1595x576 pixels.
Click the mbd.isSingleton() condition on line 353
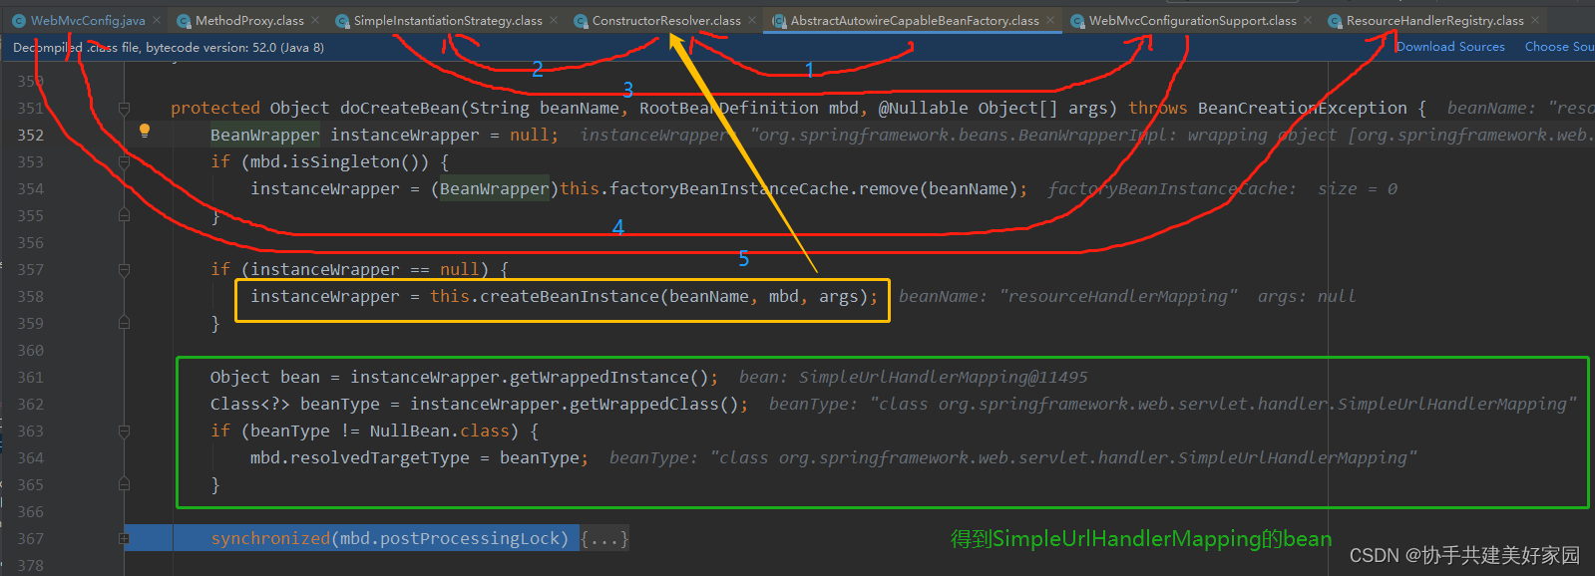339,161
